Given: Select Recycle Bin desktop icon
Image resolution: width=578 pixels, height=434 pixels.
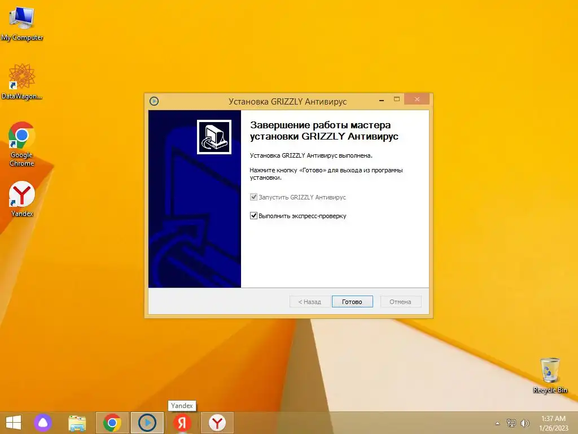Looking at the screenshot, I should coord(550,375).
